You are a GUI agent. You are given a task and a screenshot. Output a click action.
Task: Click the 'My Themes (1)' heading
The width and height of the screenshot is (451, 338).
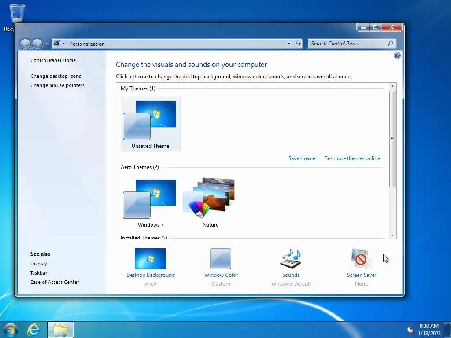coord(138,88)
